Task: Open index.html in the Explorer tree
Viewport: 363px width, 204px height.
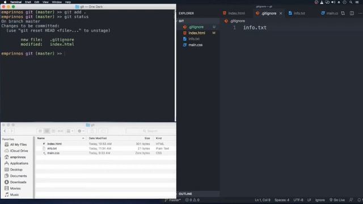Action: pyautogui.click(x=198, y=33)
